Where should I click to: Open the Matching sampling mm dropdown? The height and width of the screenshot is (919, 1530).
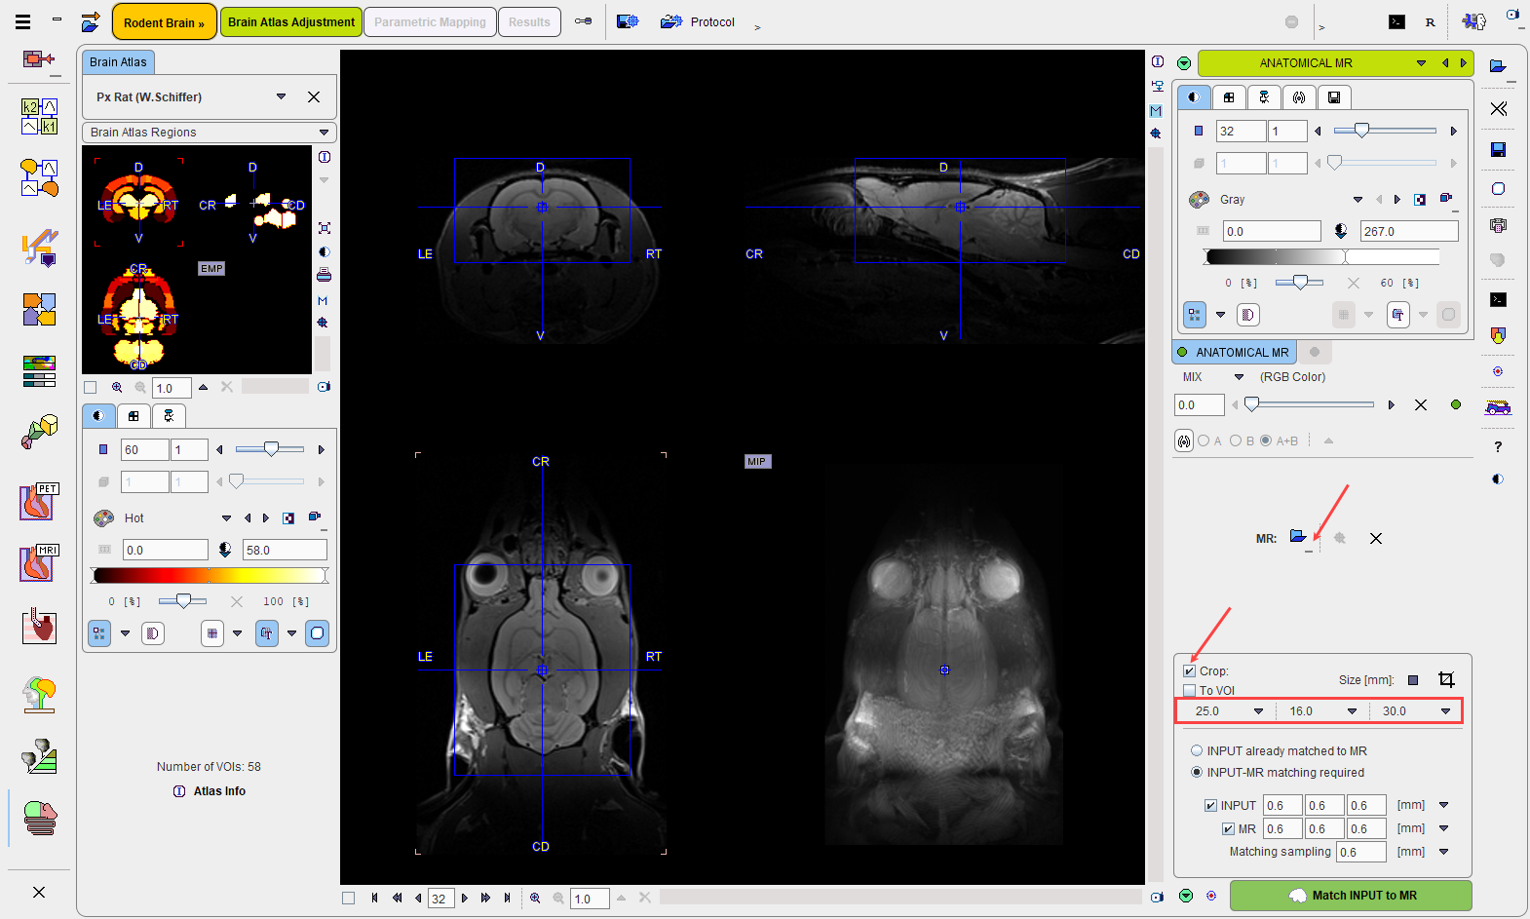1443,851
